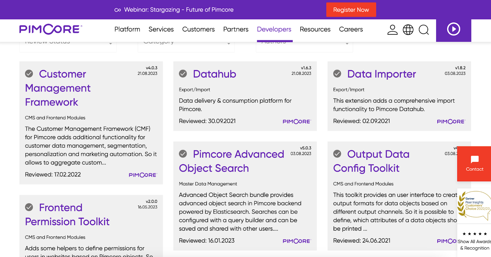This screenshot has height=257, width=491.
Task: Open Output Data Config Toolkit link
Action: (371, 161)
